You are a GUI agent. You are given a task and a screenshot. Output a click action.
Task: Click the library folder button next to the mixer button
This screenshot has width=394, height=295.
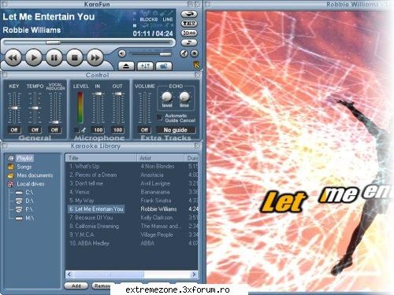click(164, 66)
